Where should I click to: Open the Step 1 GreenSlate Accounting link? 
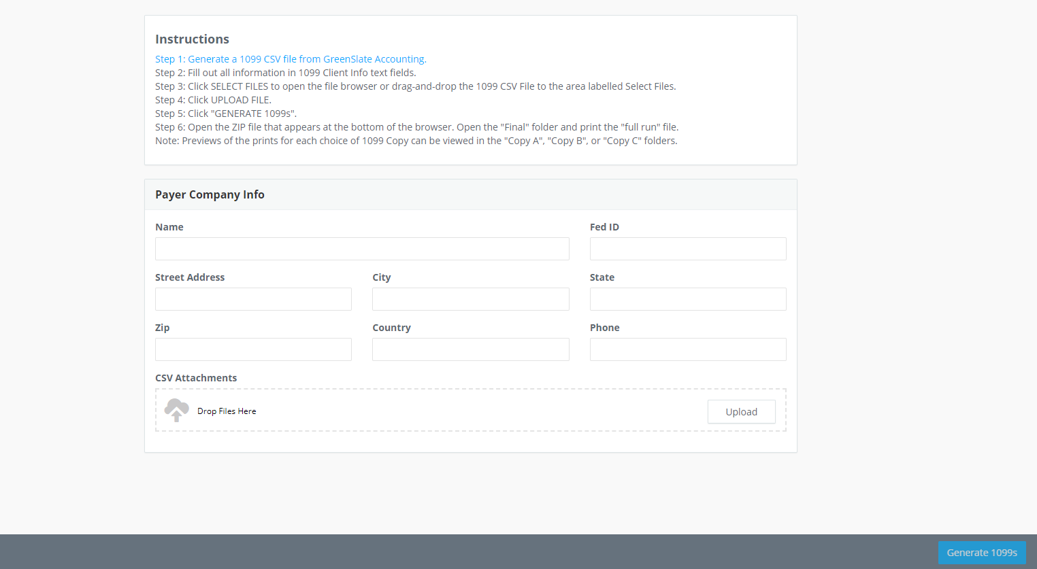291,59
